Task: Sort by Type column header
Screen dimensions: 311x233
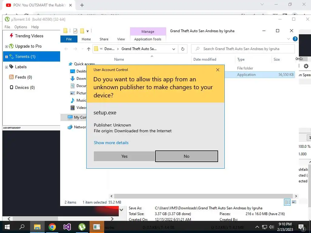Action: (x=241, y=59)
